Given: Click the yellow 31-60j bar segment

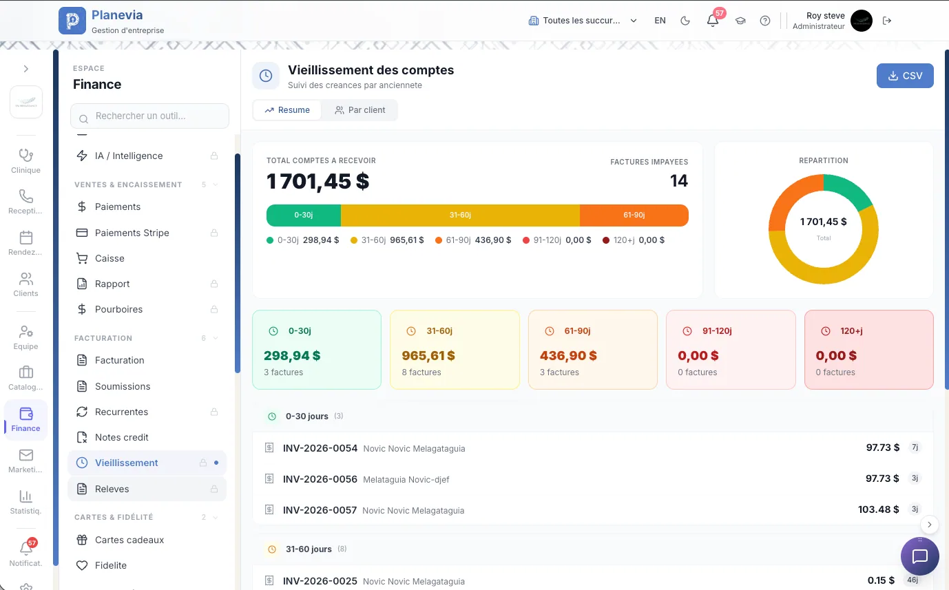Looking at the screenshot, I should pos(460,215).
